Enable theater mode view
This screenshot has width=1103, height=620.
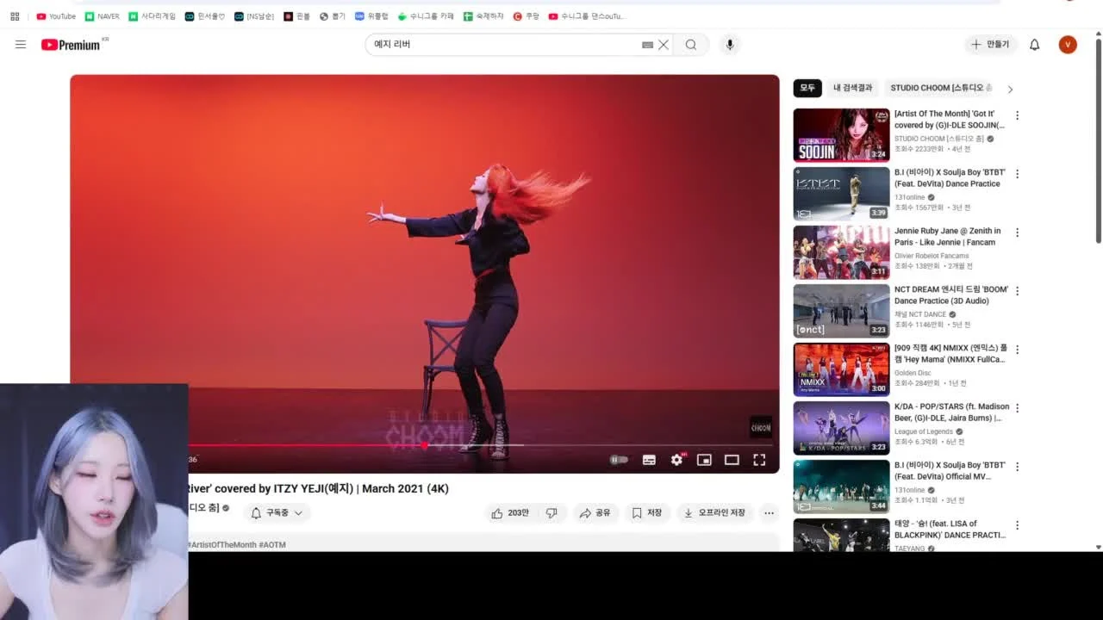click(732, 460)
